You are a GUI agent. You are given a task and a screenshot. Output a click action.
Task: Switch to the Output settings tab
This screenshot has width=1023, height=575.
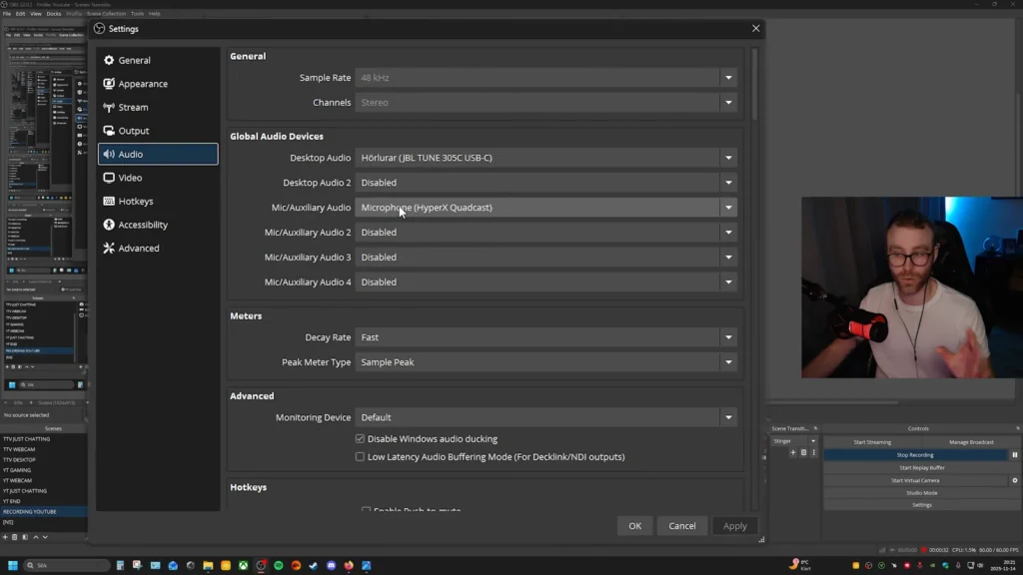tap(158, 131)
